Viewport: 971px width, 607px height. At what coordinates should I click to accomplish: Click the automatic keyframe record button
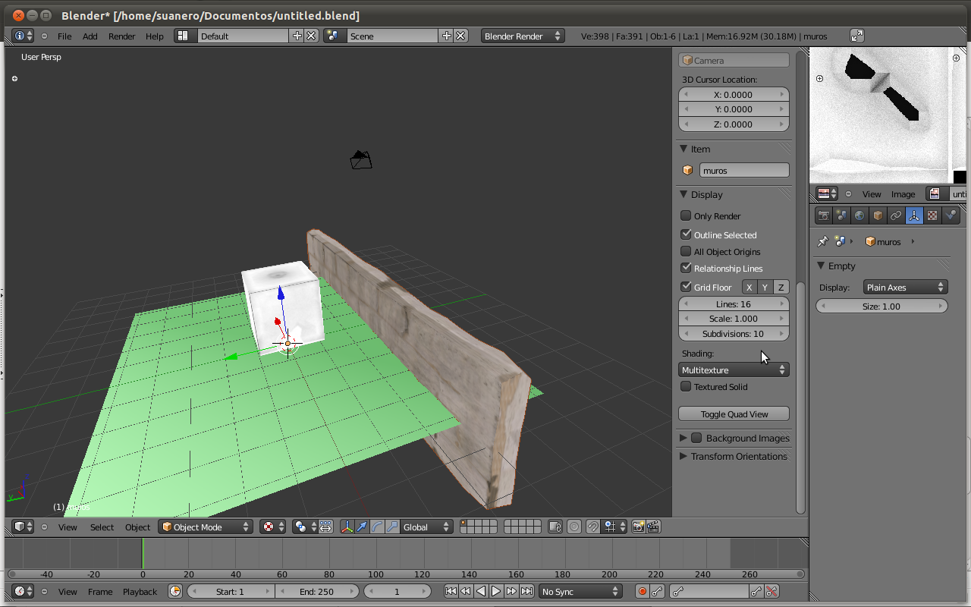(x=642, y=591)
